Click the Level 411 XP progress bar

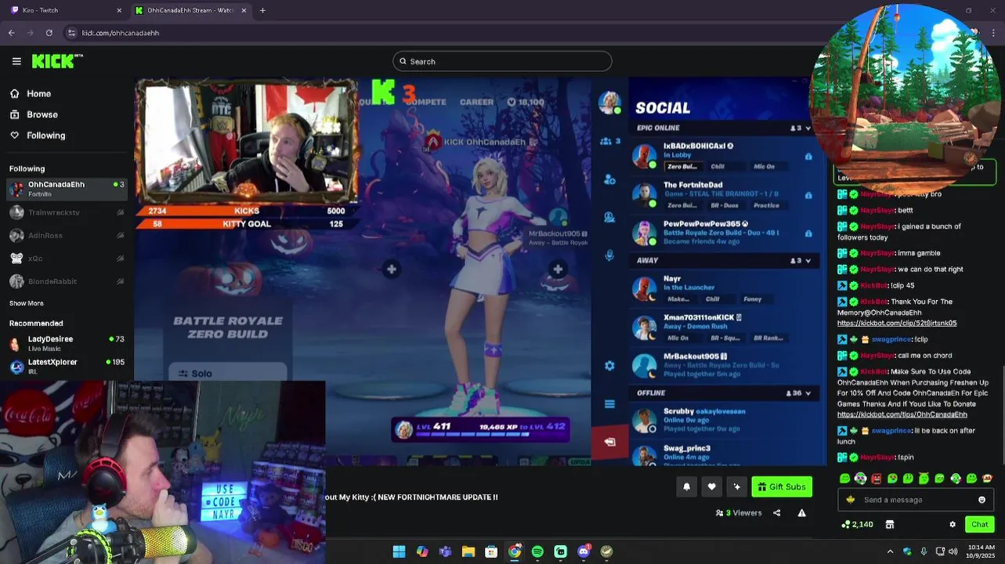(x=480, y=429)
